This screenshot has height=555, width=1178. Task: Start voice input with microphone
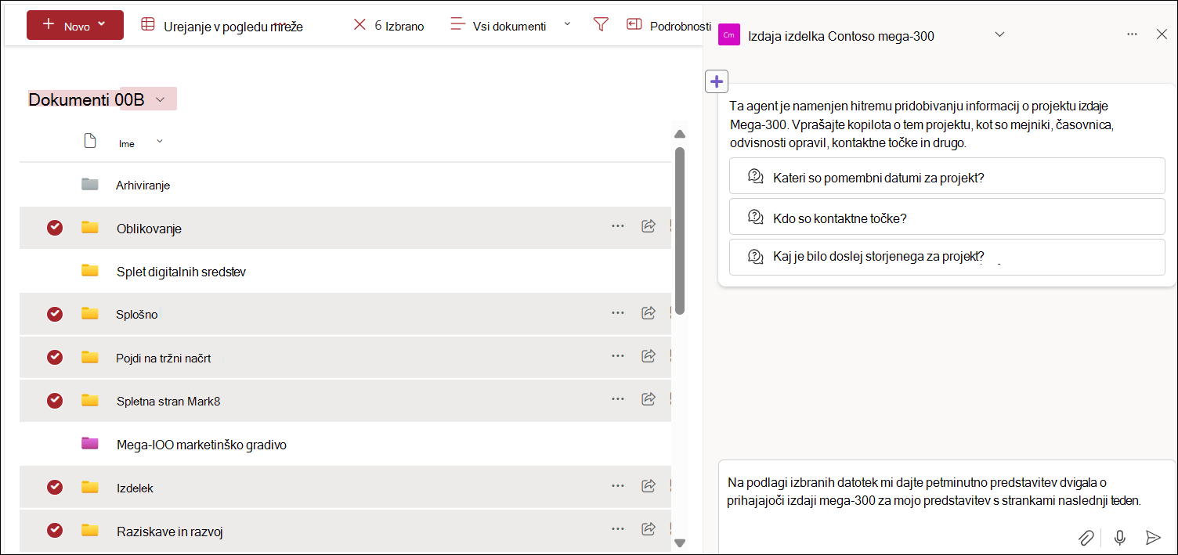point(1120,537)
